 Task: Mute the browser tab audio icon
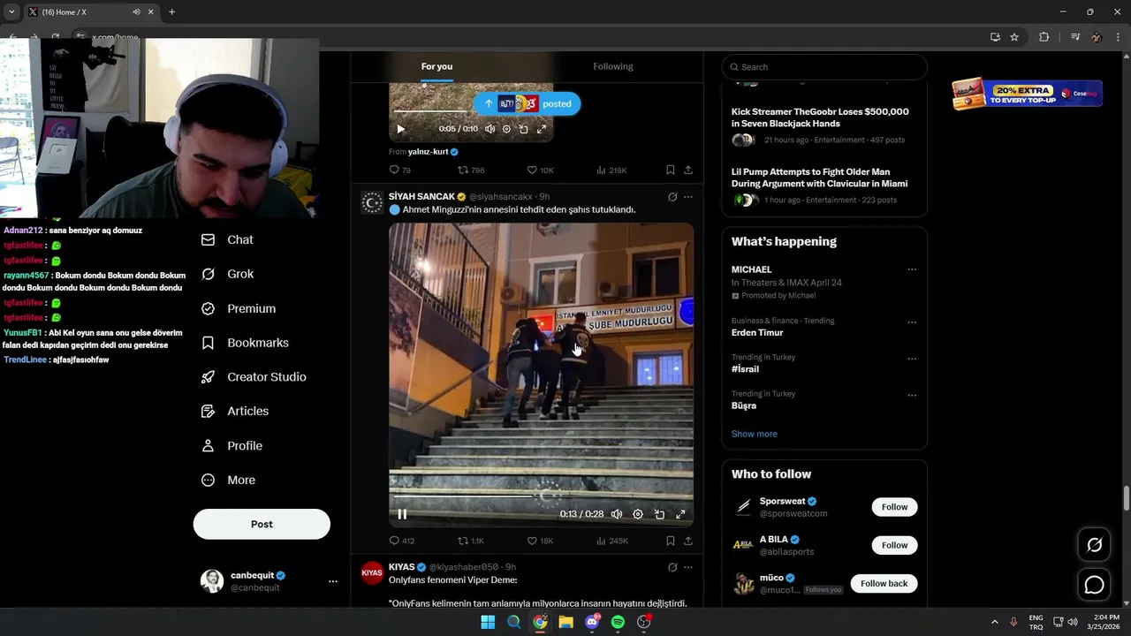pos(136,12)
